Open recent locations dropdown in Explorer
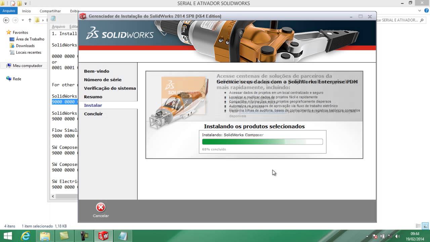The width and height of the screenshot is (430, 242). point(23,20)
